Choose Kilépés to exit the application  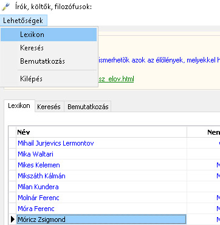(49, 79)
